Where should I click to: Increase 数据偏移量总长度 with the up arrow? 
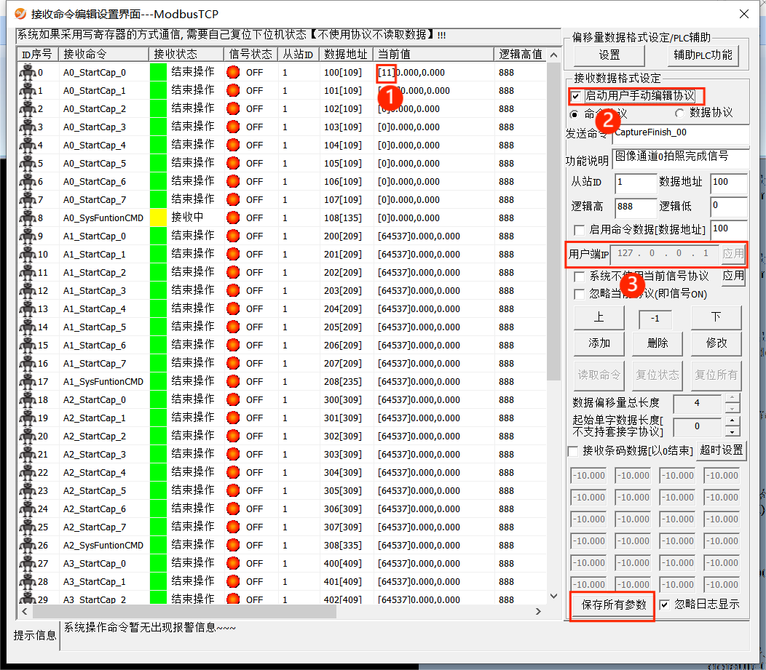pos(733,398)
